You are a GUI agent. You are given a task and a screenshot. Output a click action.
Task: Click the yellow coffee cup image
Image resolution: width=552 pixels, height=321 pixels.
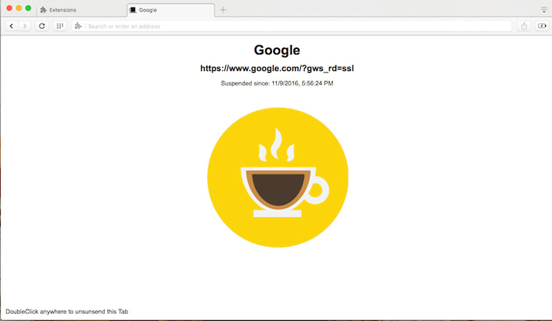click(277, 178)
